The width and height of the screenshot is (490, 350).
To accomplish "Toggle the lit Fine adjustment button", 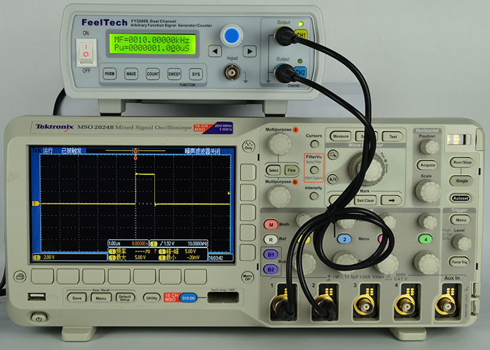I will pos(291,170).
